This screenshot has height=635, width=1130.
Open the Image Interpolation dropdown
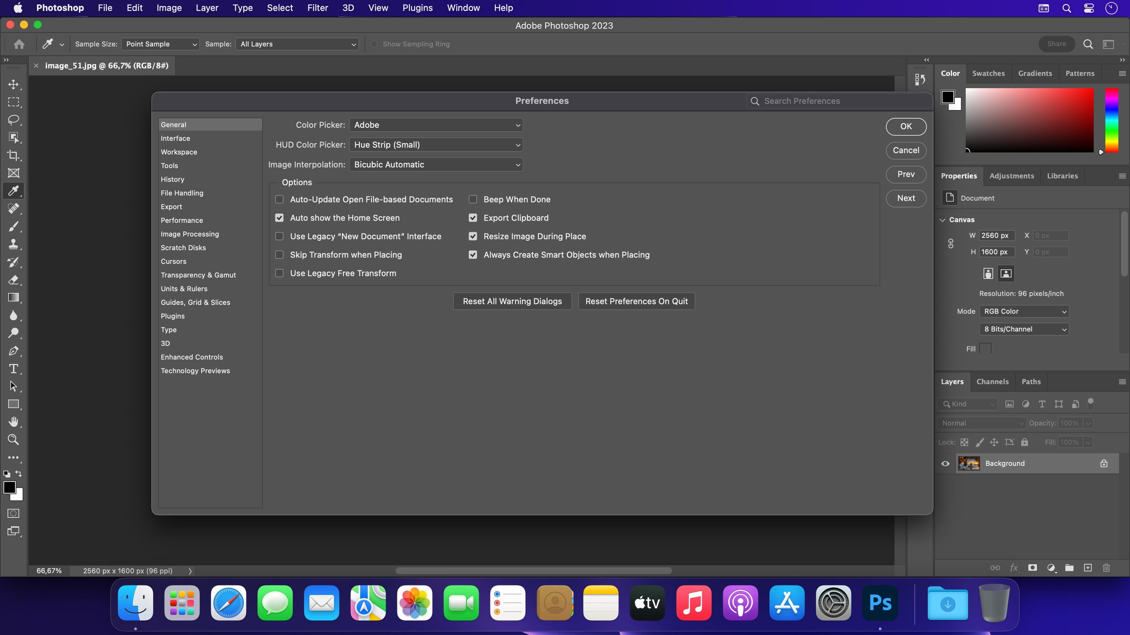tap(436, 164)
